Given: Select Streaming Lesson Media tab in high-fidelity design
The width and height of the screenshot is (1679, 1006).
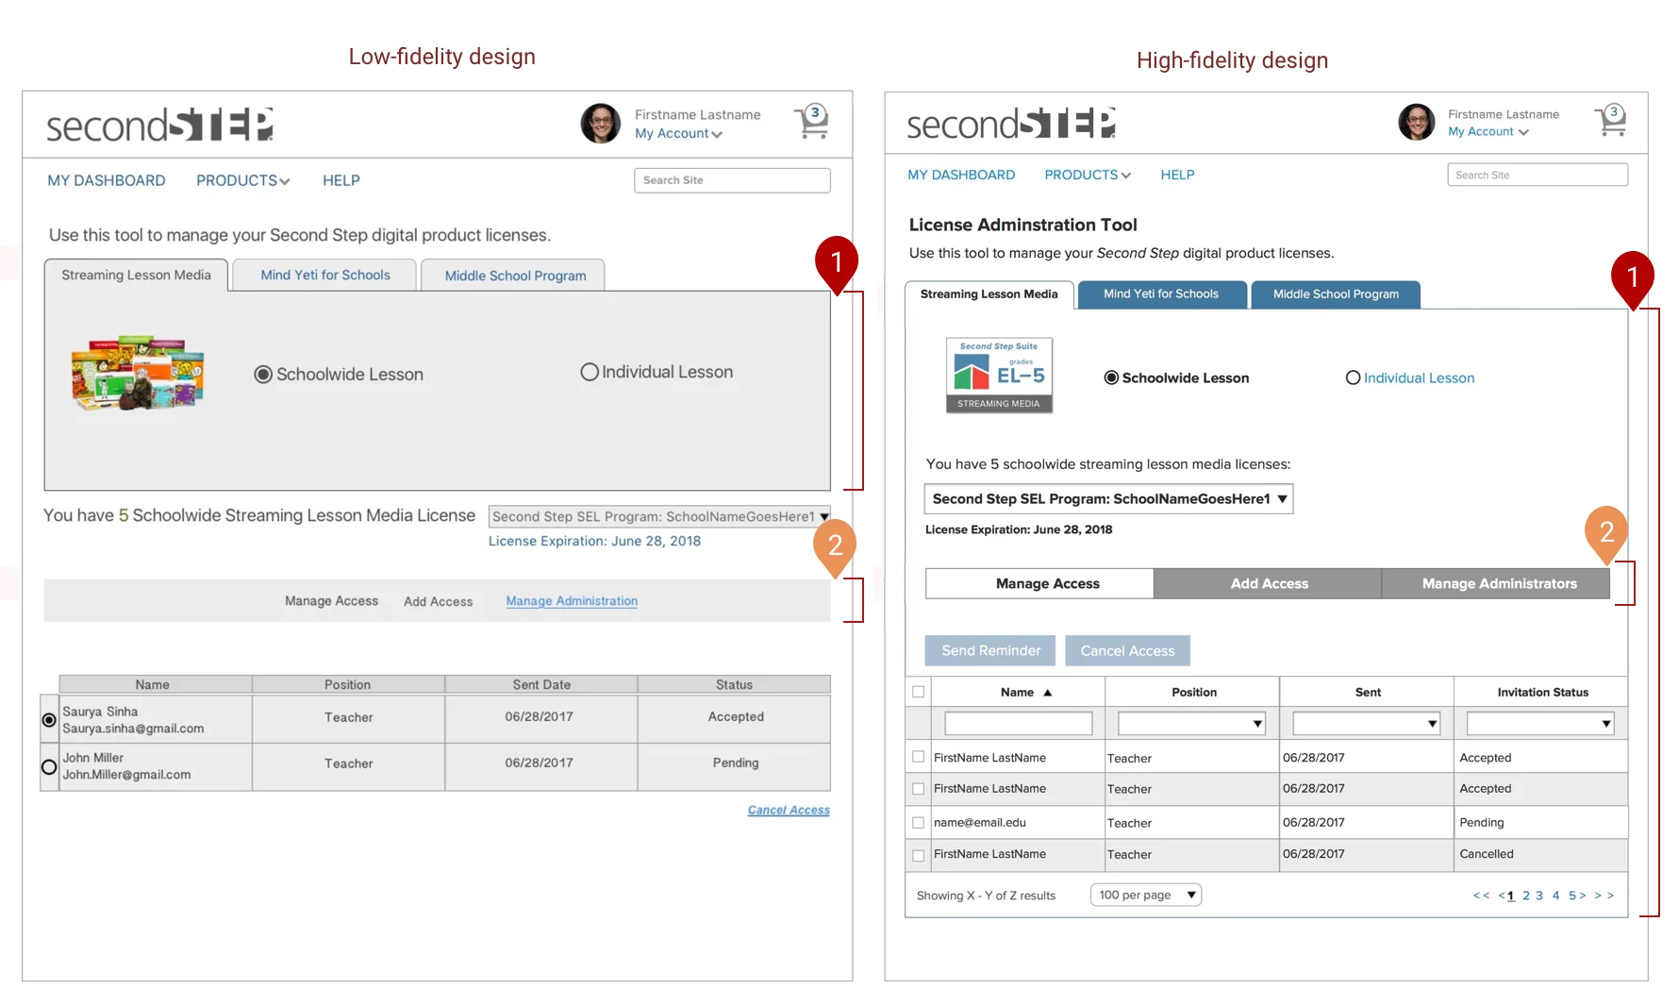Looking at the screenshot, I should [x=989, y=294].
